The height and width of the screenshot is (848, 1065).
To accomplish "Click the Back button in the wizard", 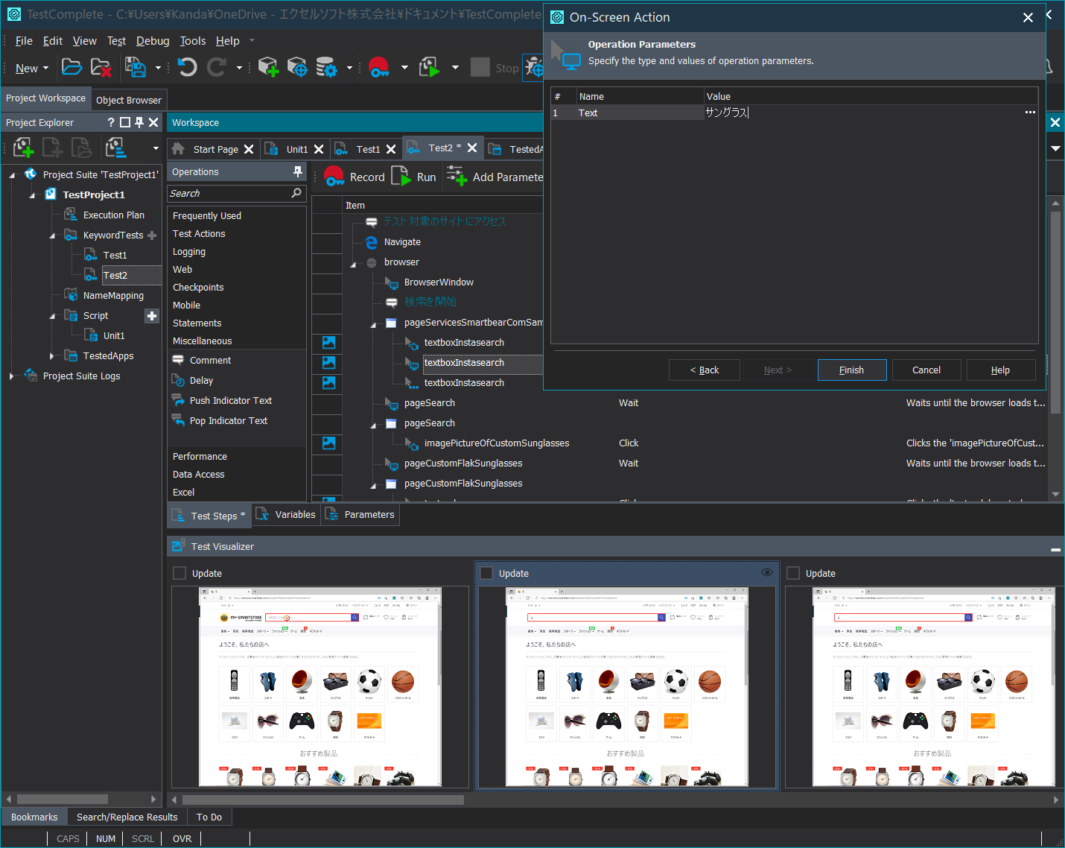I will click(x=704, y=370).
